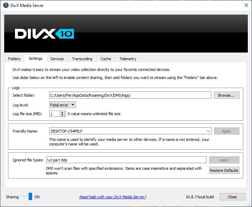Switch to the Folders tab

point(14,59)
